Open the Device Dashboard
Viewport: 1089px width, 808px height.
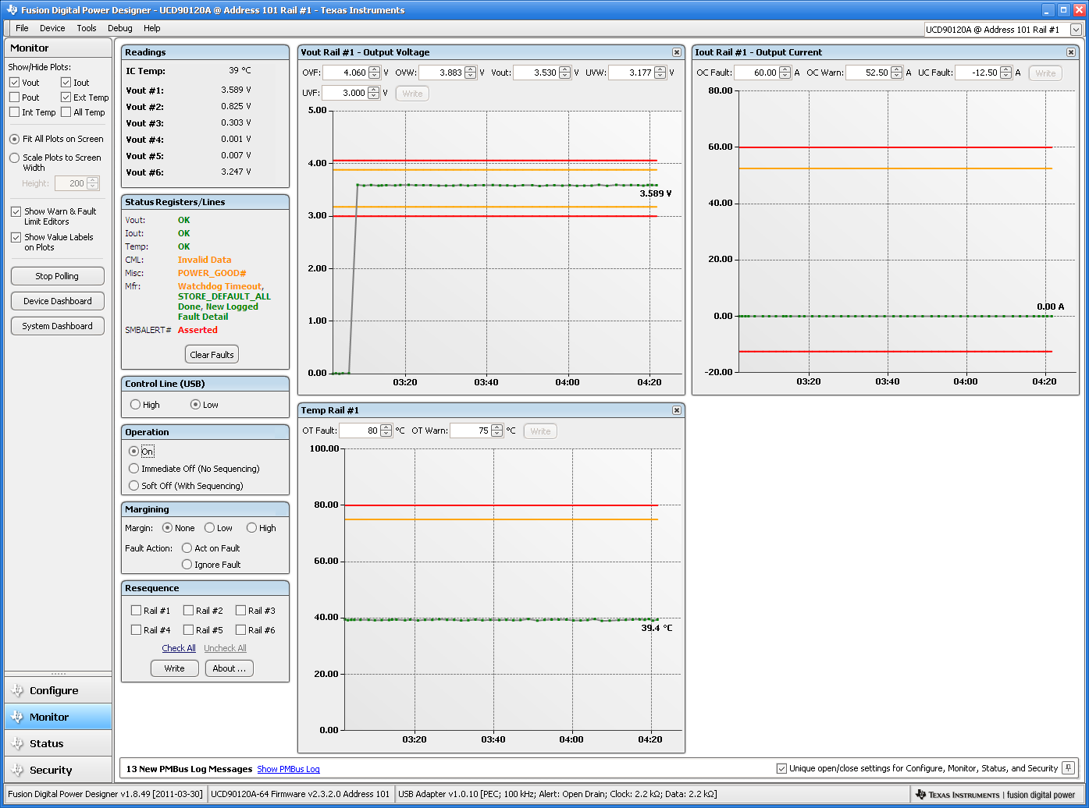click(57, 301)
